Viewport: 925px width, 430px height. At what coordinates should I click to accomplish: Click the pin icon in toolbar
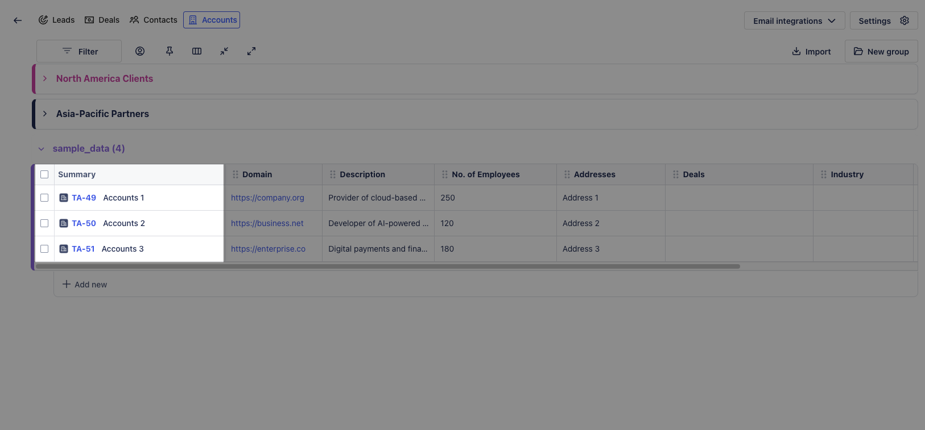pyautogui.click(x=170, y=51)
